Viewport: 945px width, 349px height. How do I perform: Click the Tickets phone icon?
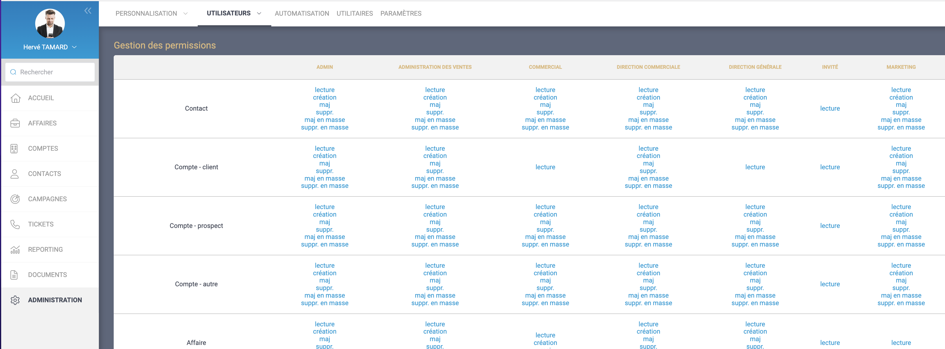point(15,224)
